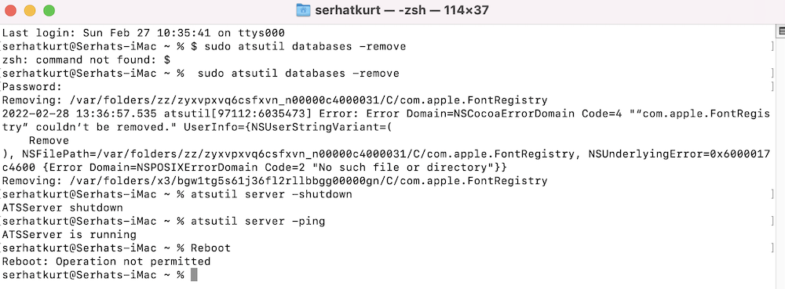Click the 'ATSServer is running' output line
785x289 pixels.
[x=69, y=235]
